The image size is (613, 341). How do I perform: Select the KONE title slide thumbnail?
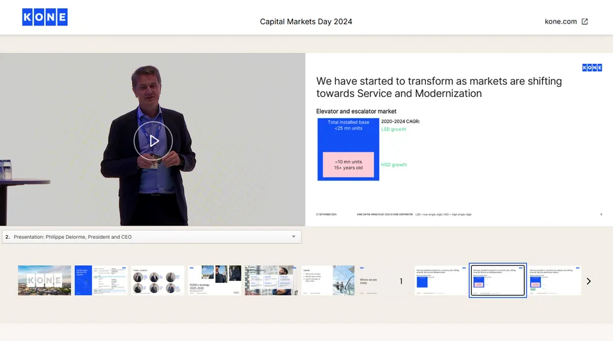[44, 280]
